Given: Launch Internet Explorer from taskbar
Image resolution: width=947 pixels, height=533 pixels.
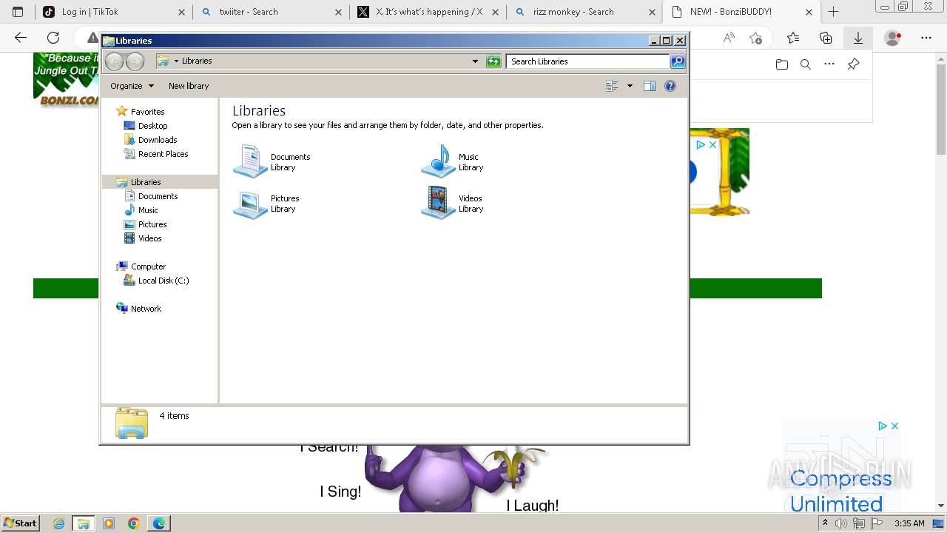Looking at the screenshot, I should (x=59, y=523).
